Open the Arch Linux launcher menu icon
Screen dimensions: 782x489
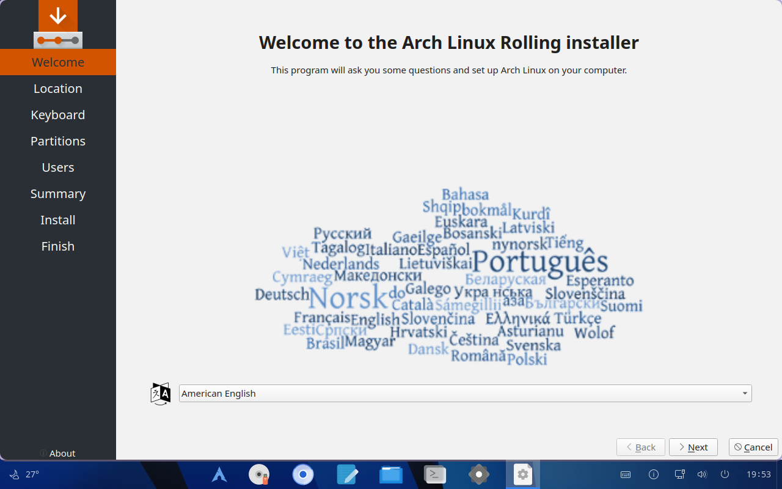(x=219, y=474)
